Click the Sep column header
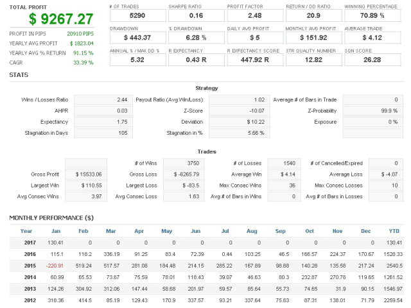The image size is (411, 308). pos(280,231)
